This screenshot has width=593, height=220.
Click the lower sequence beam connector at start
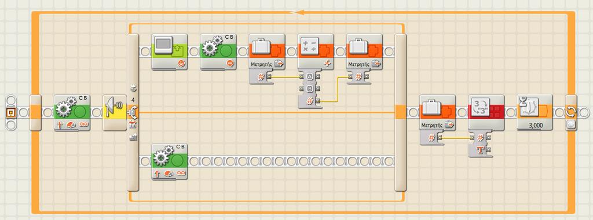(x=145, y=162)
